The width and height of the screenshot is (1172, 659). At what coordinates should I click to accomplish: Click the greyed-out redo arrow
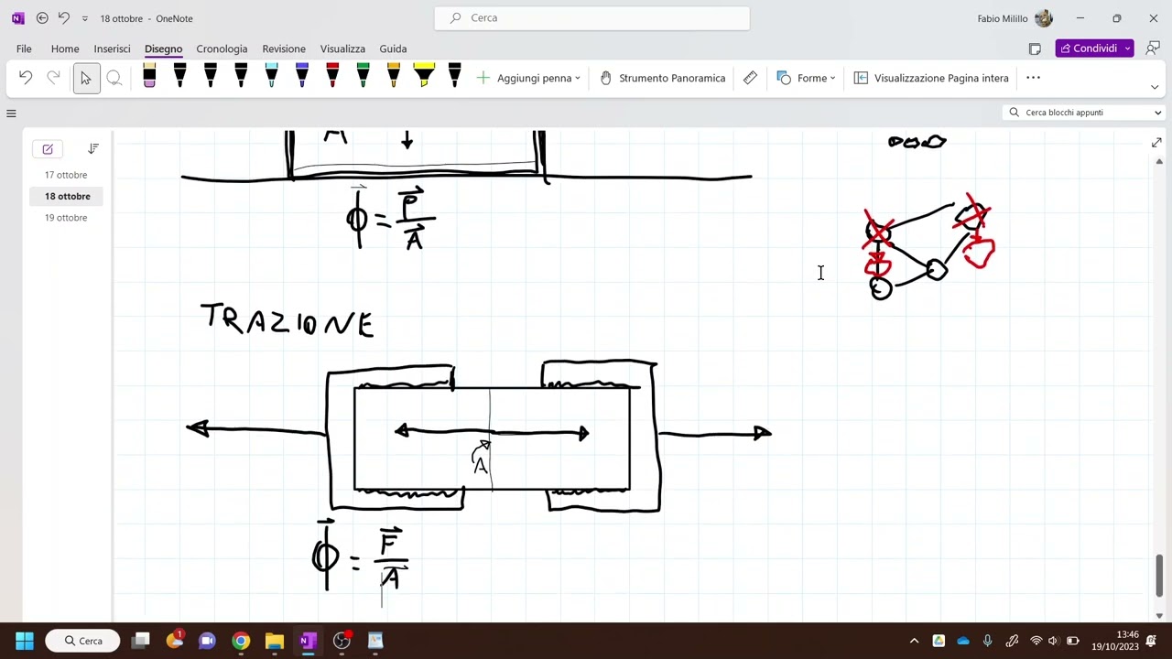pos(53,78)
